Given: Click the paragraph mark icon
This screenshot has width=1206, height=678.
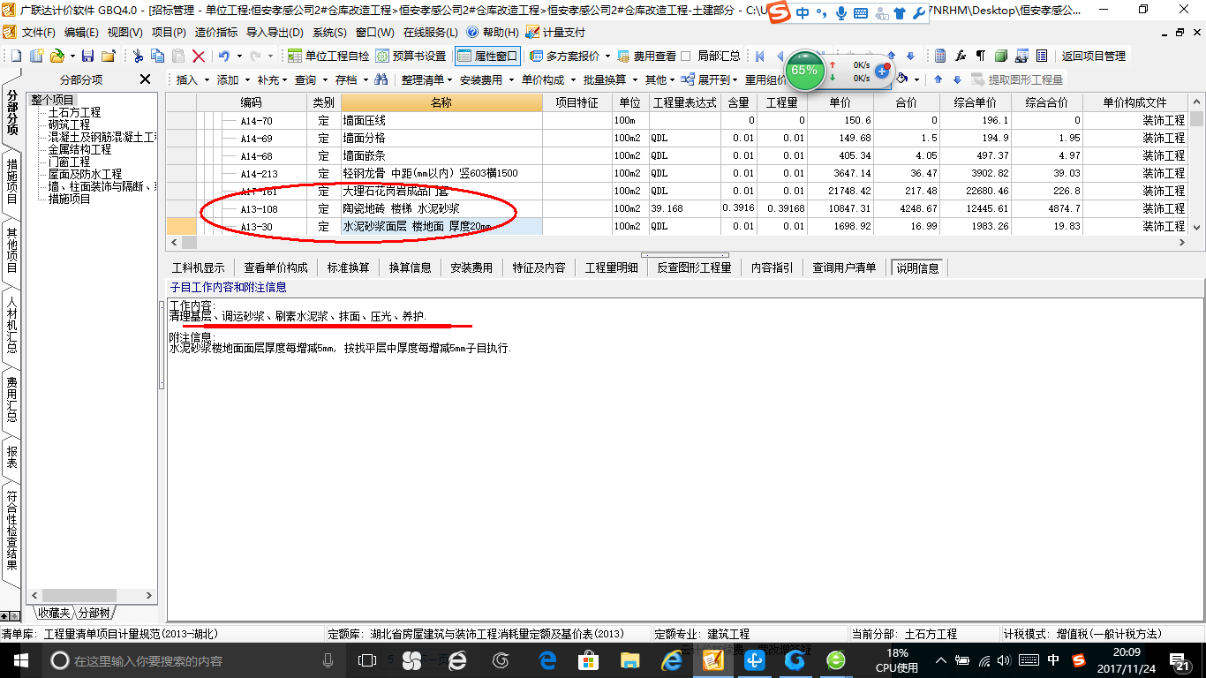Looking at the screenshot, I should tap(980, 56).
